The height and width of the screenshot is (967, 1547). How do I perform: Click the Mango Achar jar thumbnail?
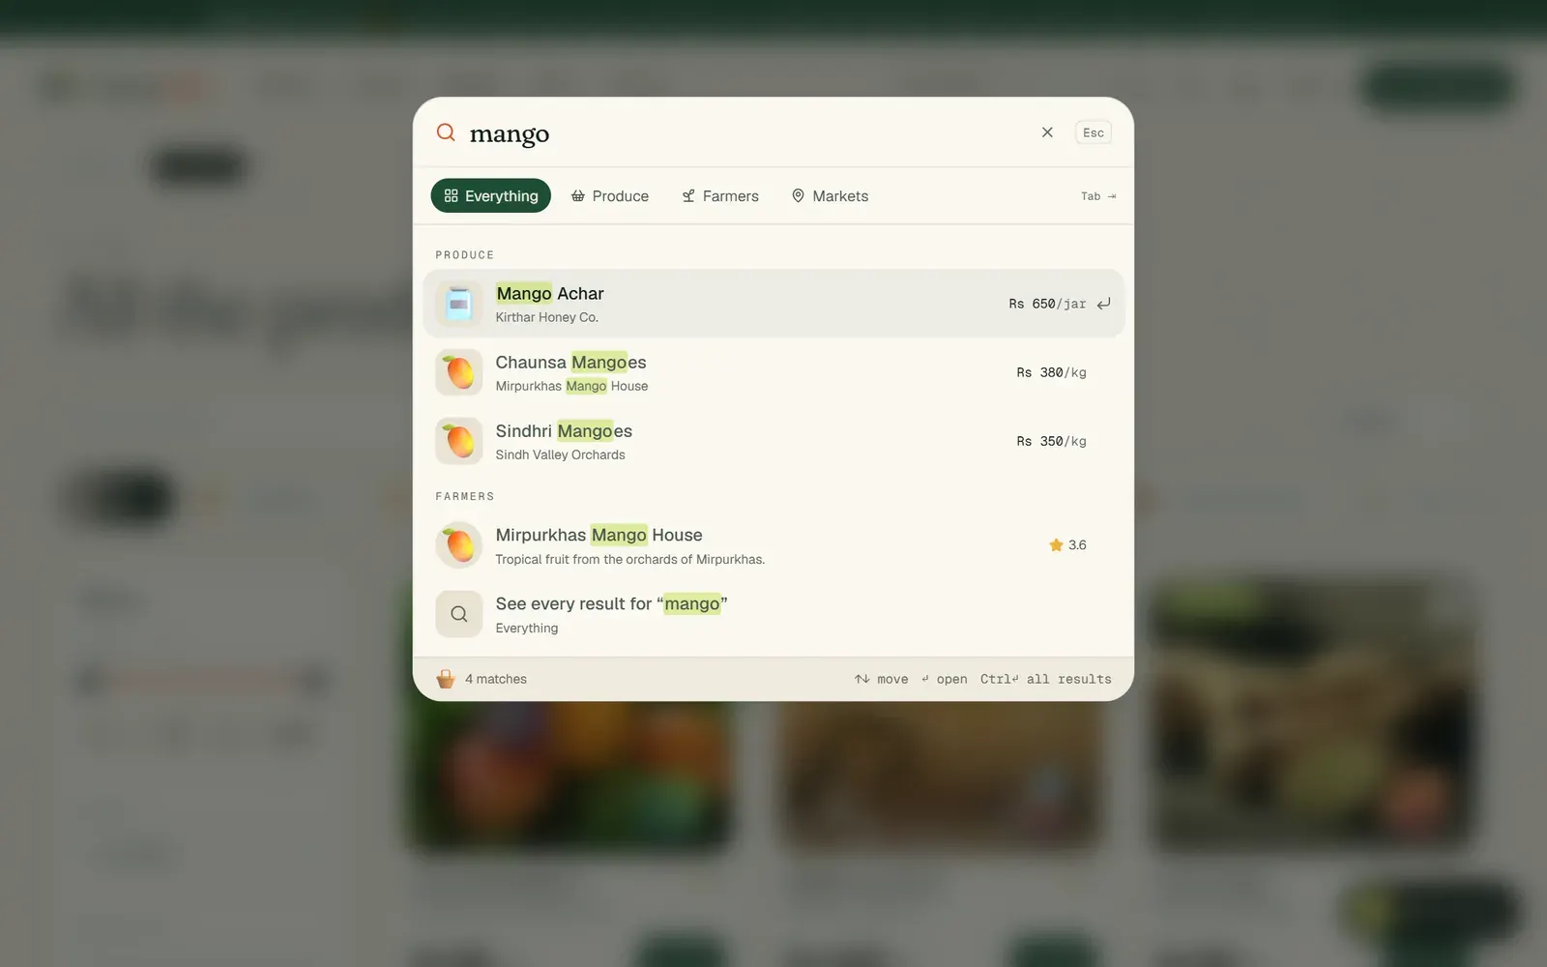pyautogui.click(x=459, y=304)
